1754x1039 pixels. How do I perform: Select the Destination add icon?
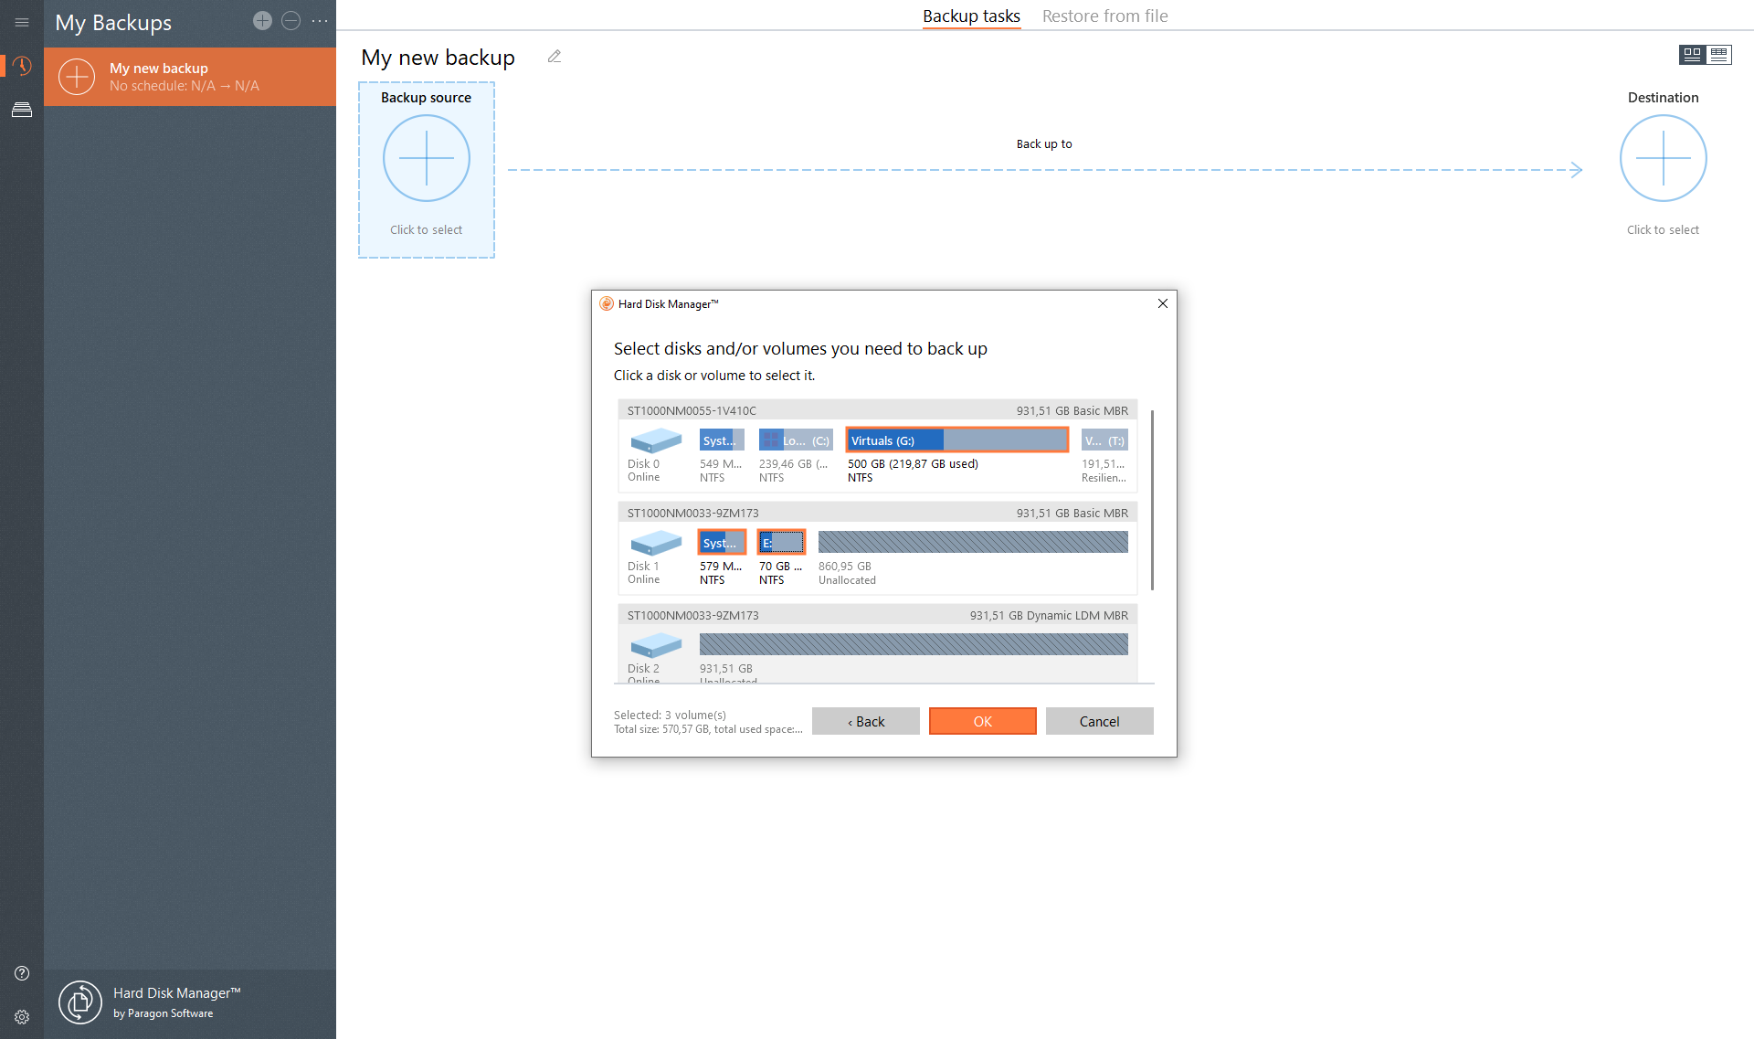click(1663, 157)
